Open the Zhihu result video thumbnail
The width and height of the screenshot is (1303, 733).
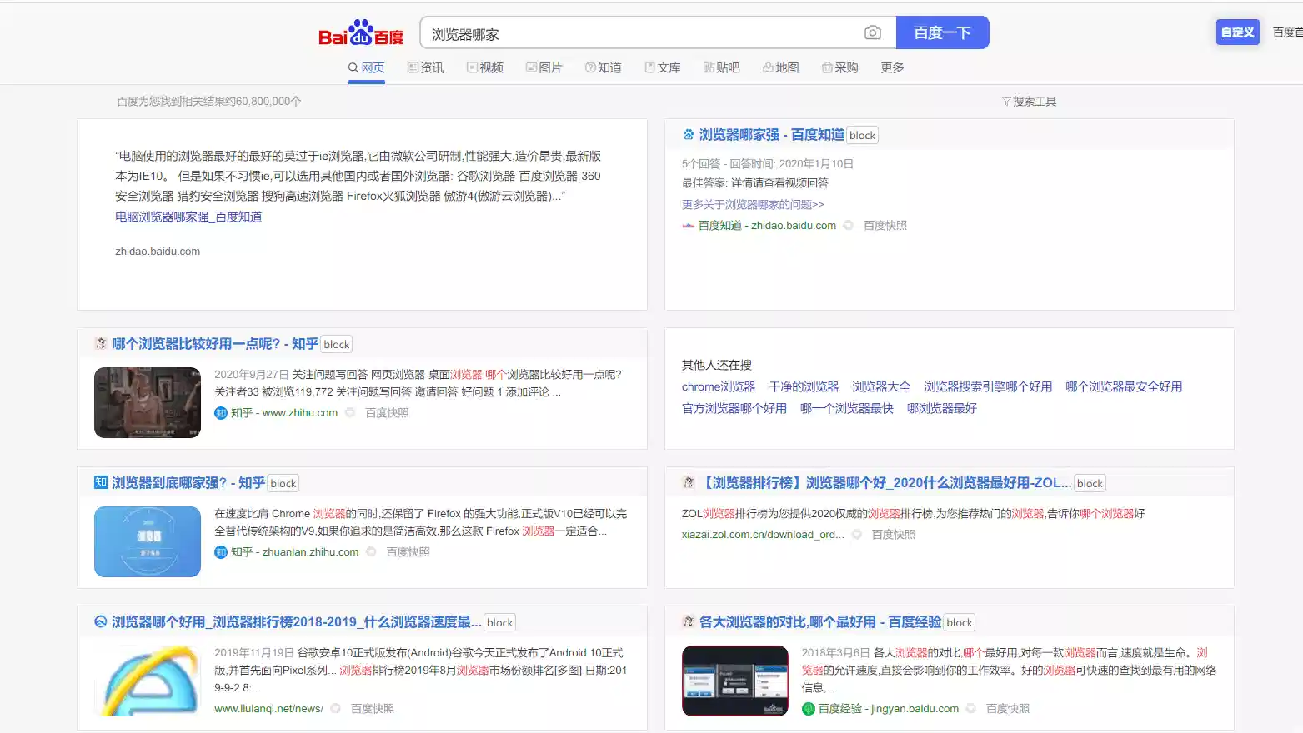(x=148, y=402)
